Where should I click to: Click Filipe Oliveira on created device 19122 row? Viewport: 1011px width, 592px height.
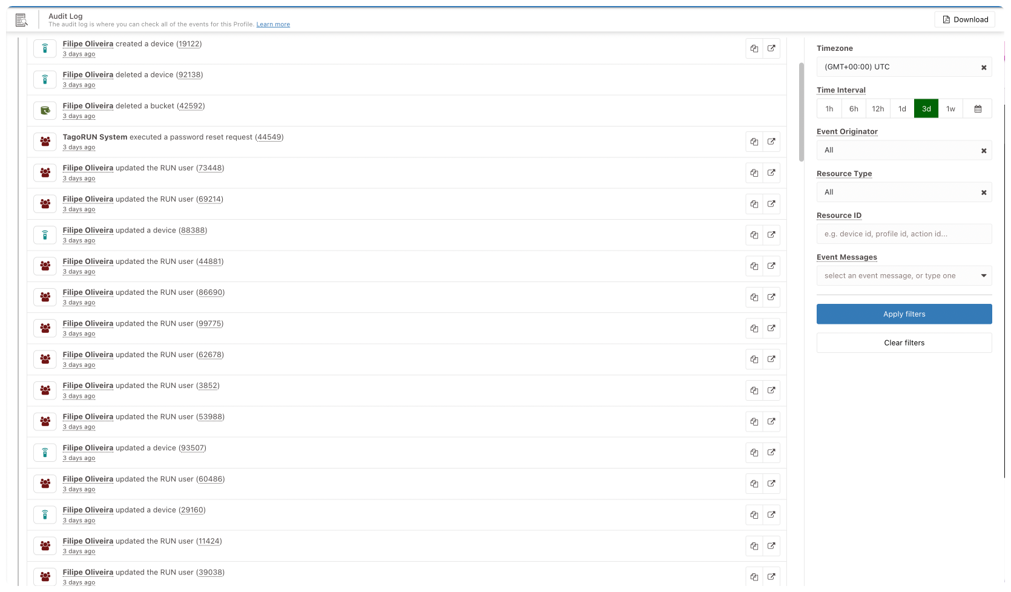click(x=88, y=44)
